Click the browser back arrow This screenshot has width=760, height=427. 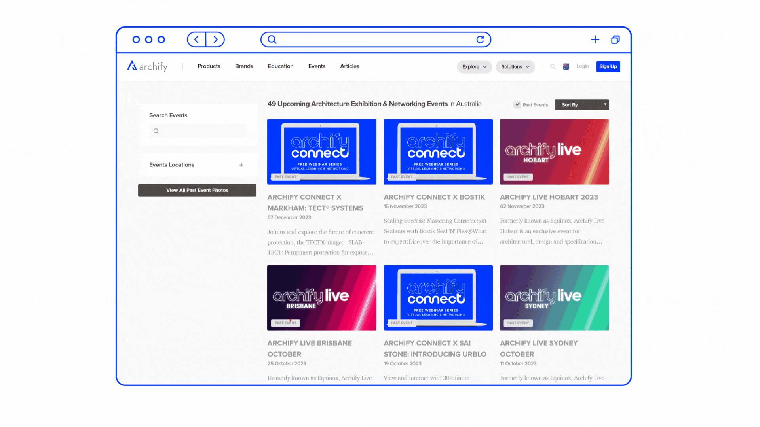coord(197,40)
